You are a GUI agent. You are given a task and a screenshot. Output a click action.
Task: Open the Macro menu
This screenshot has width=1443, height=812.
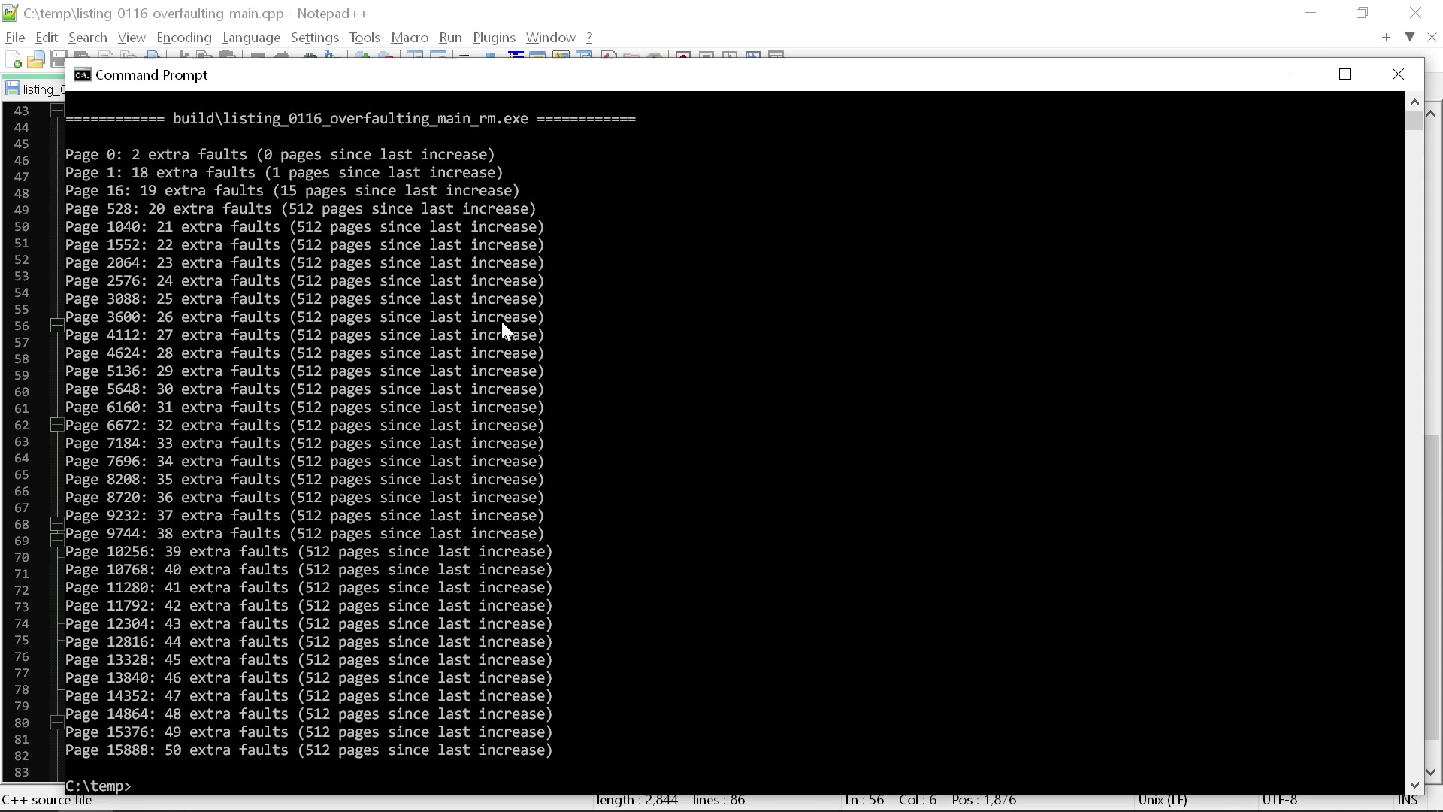pyautogui.click(x=410, y=37)
